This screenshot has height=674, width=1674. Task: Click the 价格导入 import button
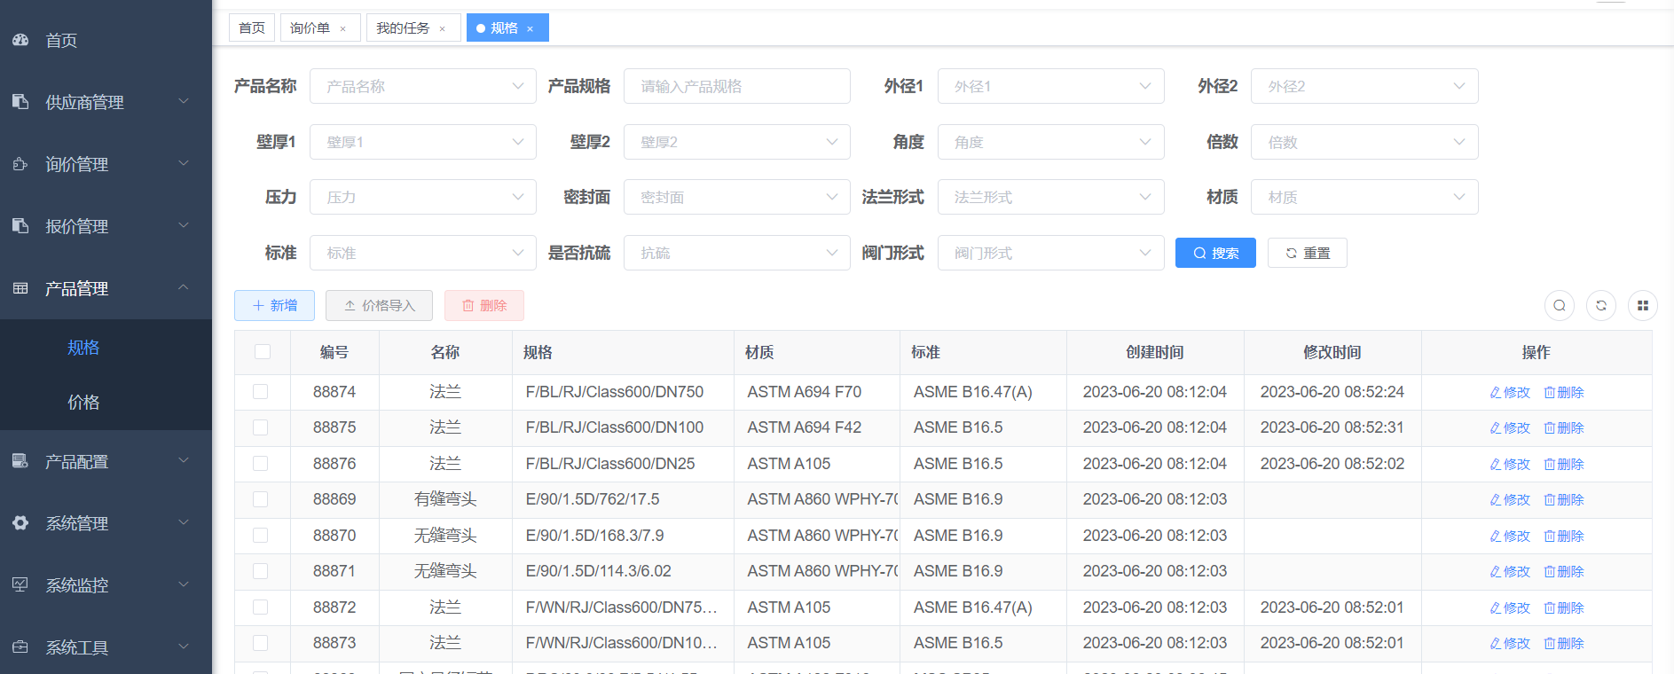tap(379, 305)
